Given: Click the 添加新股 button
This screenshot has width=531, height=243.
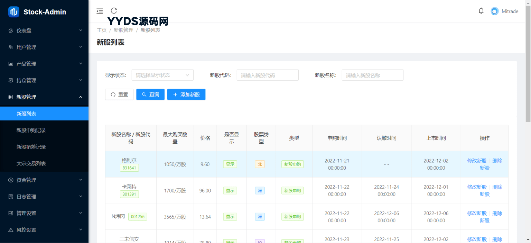Looking at the screenshot, I should pyautogui.click(x=186, y=94).
